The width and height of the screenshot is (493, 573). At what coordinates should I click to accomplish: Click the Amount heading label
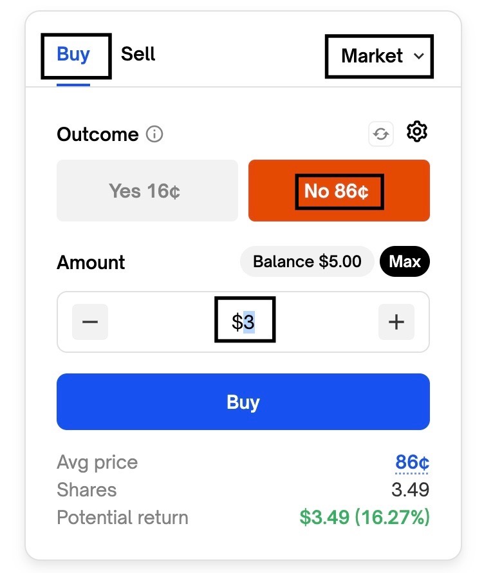(91, 263)
